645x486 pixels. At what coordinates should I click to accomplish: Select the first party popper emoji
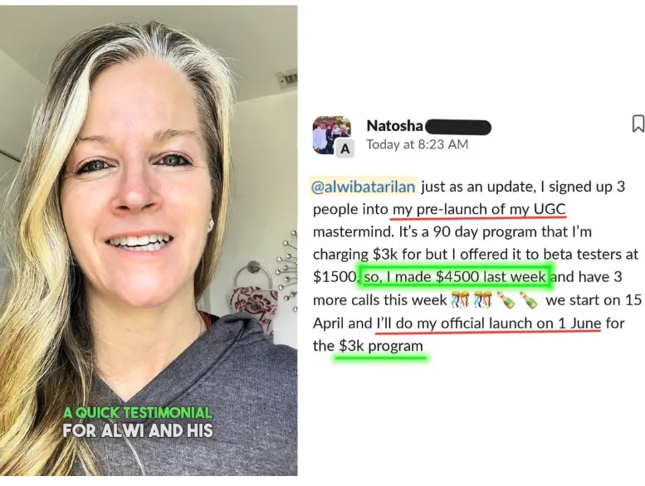[460, 300]
